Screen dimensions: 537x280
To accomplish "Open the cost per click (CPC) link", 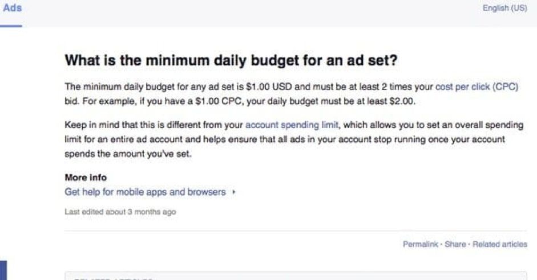I will [477, 87].
